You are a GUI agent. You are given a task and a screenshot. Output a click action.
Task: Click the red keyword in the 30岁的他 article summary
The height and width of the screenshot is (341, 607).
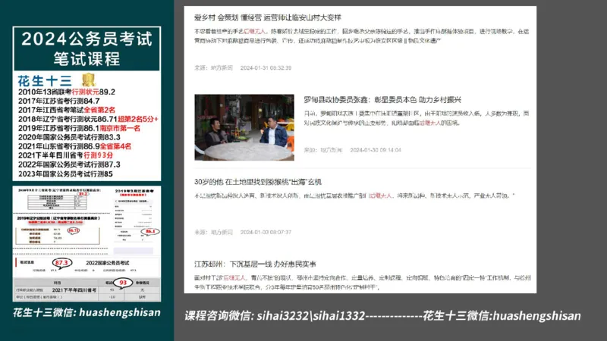380,196
